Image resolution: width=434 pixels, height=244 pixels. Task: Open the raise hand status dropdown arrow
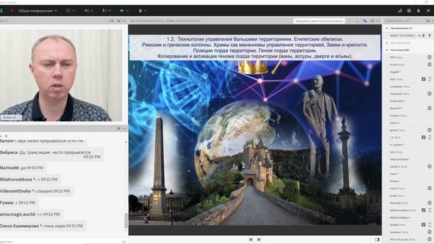145,11
